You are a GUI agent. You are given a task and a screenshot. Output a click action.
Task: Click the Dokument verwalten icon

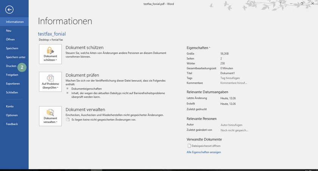(50, 112)
